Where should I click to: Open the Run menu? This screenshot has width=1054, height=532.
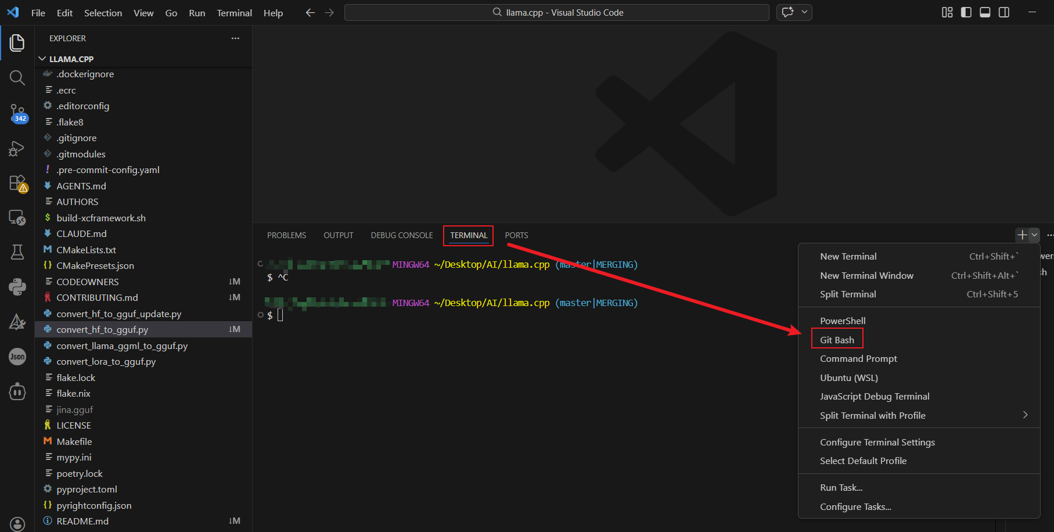coord(197,13)
